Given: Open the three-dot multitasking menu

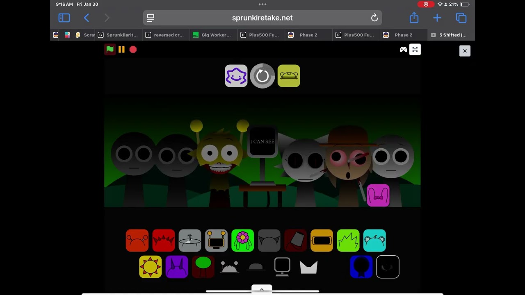Looking at the screenshot, I should tap(262, 5).
